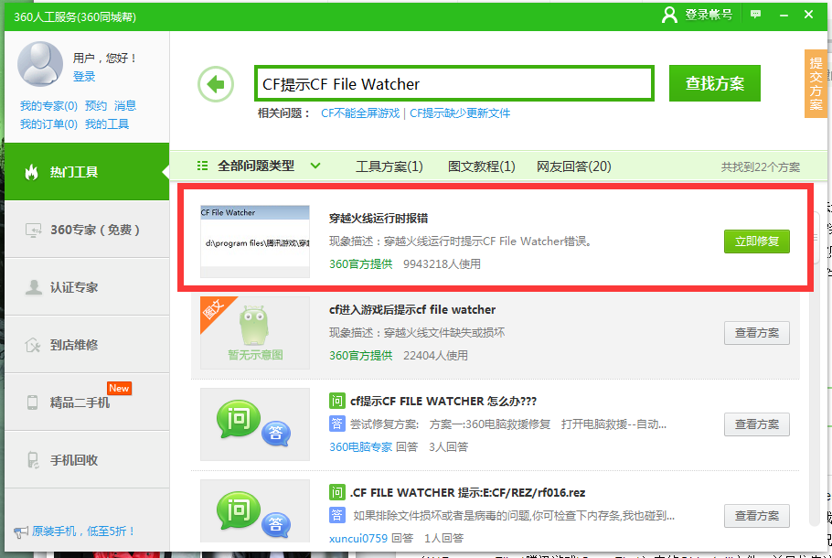This screenshot has height=558, width=832.
Task: Click the repair icon beside 到店维修
Action: tap(33, 345)
